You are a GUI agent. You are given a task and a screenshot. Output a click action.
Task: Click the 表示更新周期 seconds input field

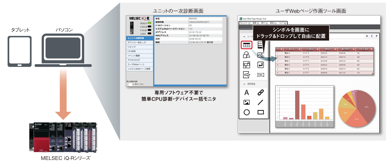(131, 84)
